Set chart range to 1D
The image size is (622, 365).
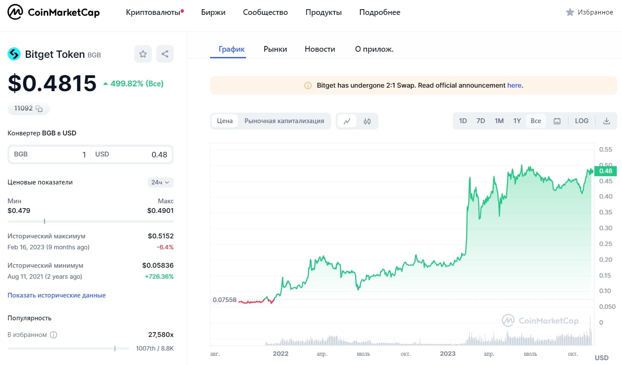[463, 121]
